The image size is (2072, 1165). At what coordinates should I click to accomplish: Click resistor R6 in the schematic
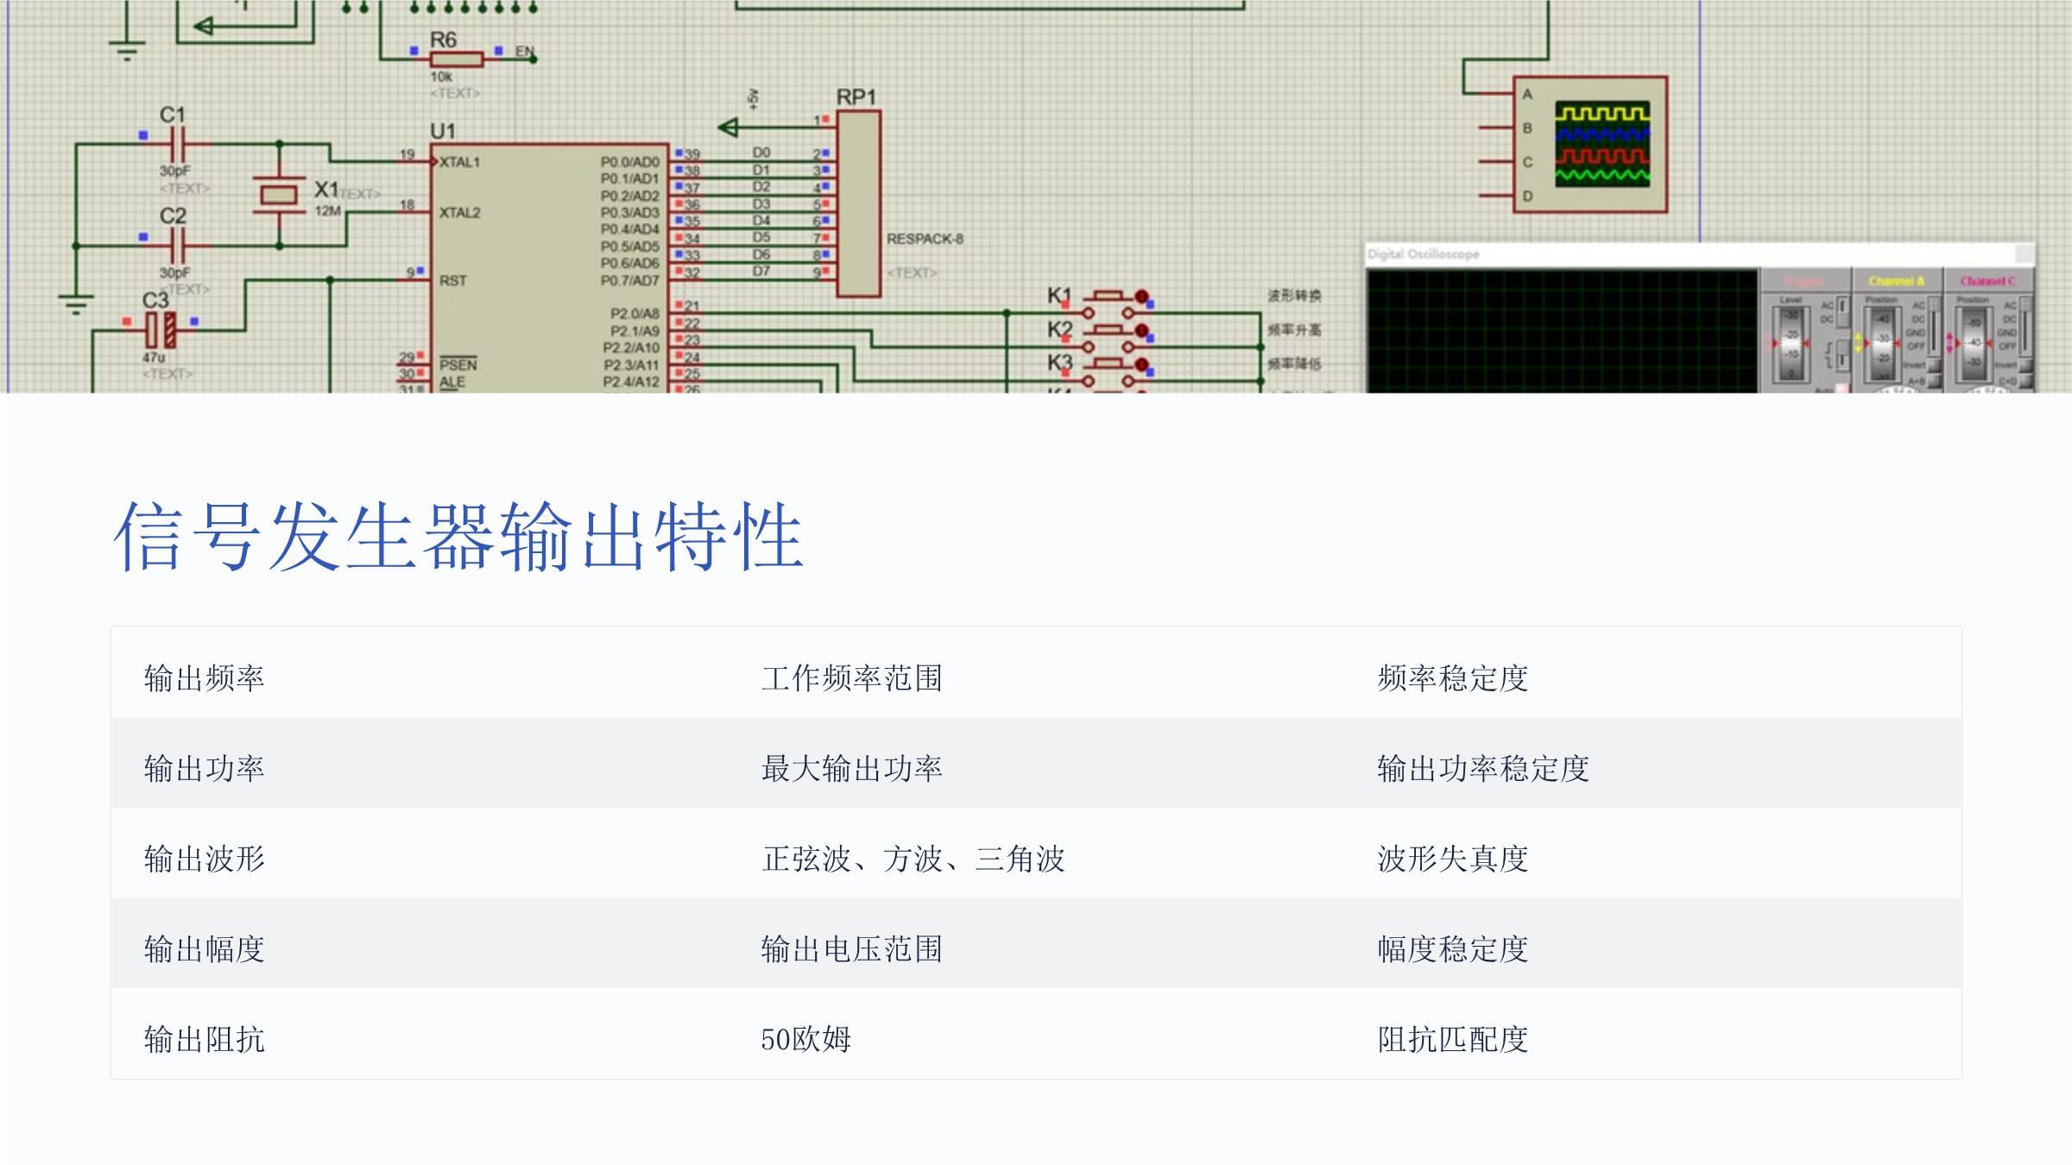click(456, 59)
